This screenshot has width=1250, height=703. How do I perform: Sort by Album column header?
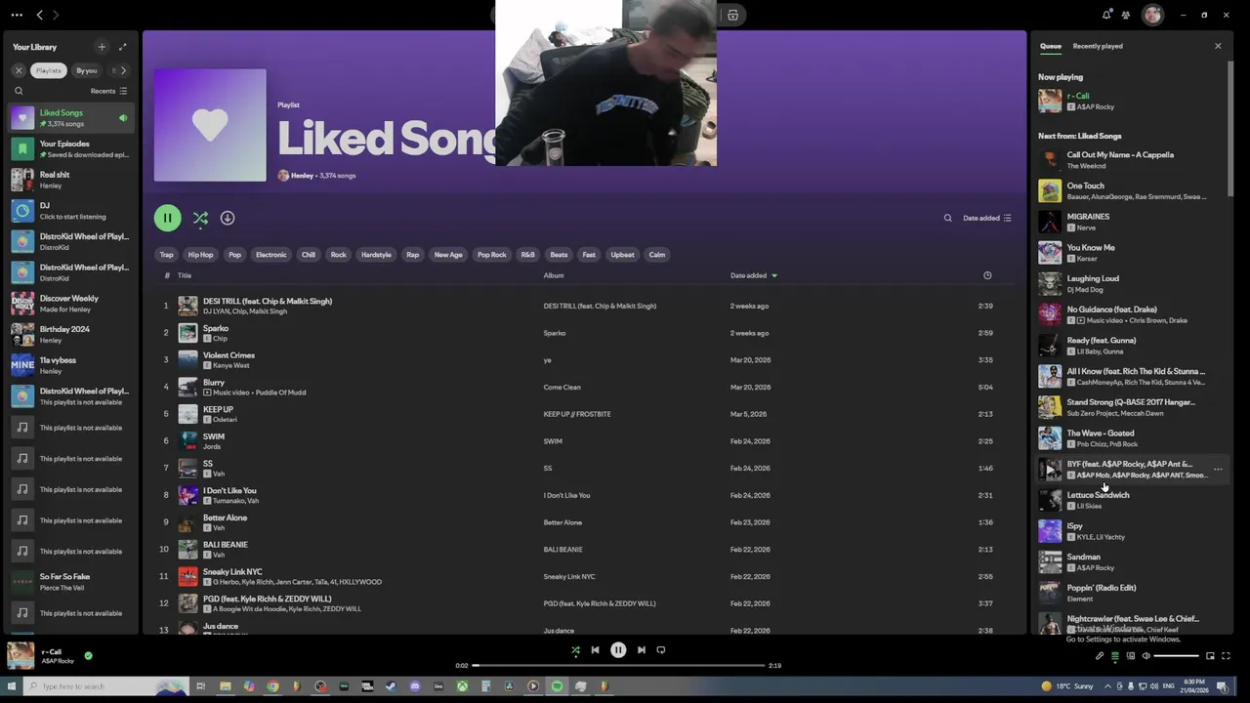[x=554, y=275]
